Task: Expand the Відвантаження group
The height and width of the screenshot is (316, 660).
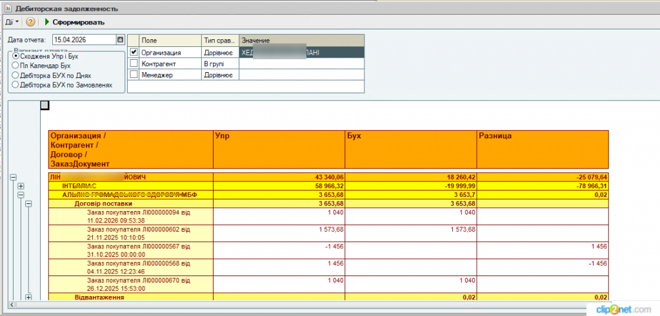Action: point(28,297)
